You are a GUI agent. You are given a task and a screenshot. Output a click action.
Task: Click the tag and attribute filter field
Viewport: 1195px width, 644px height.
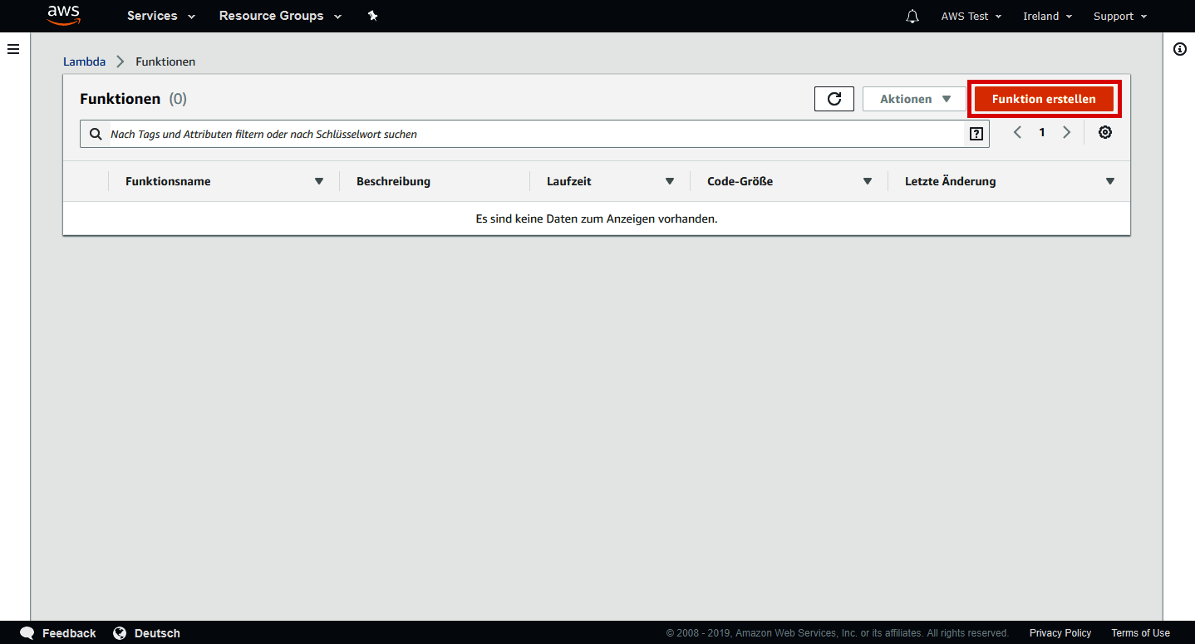pyautogui.click(x=416, y=133)
